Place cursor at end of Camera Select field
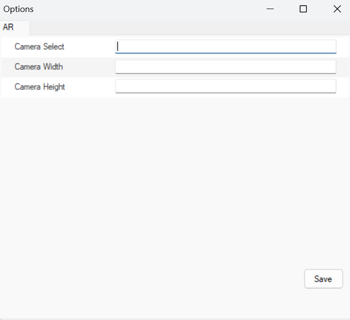The width and height of the screenshot is (350, 320). click(x=330, y=46)
